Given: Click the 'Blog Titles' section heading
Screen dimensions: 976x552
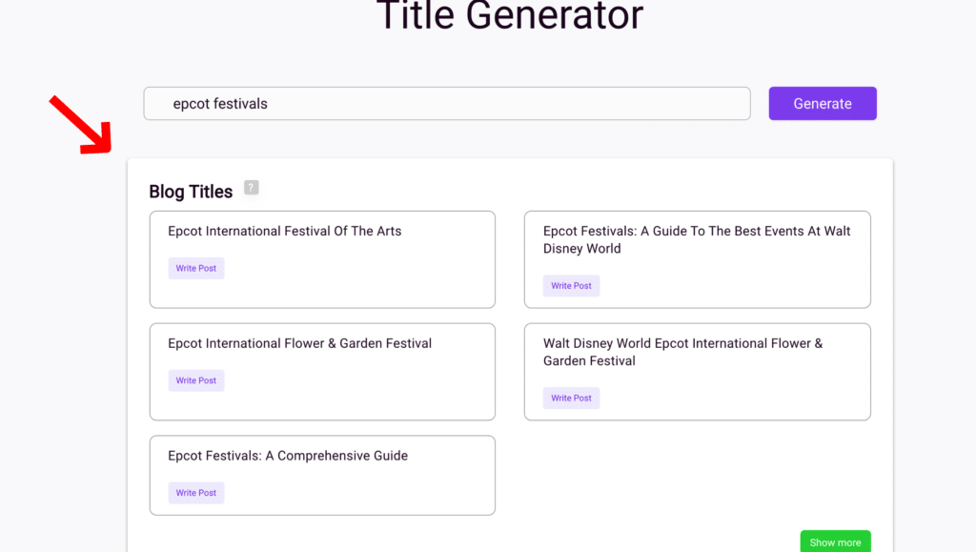Looking at the screenshot, I should [191, 192].
